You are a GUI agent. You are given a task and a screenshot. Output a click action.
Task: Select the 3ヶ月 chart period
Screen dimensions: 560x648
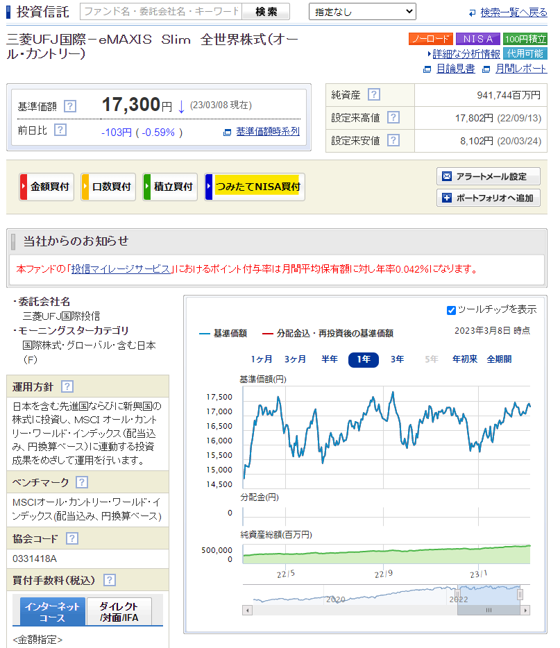[x=295, y=359]
